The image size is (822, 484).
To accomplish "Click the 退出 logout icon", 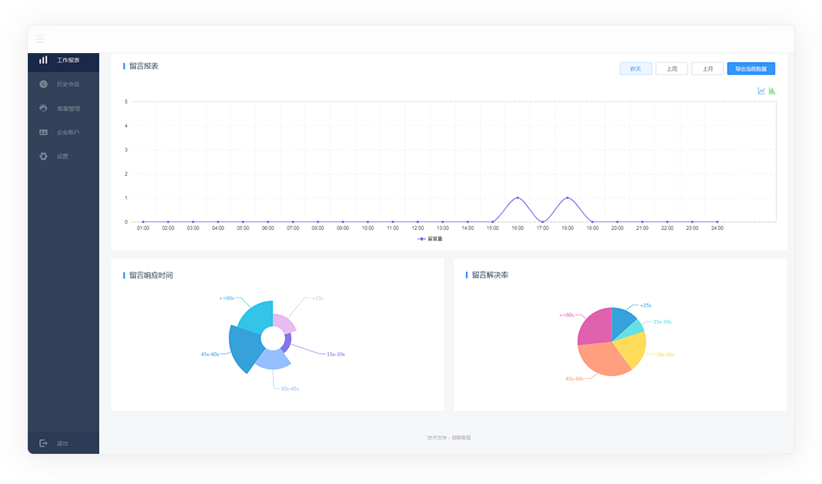I will point(43,444).
